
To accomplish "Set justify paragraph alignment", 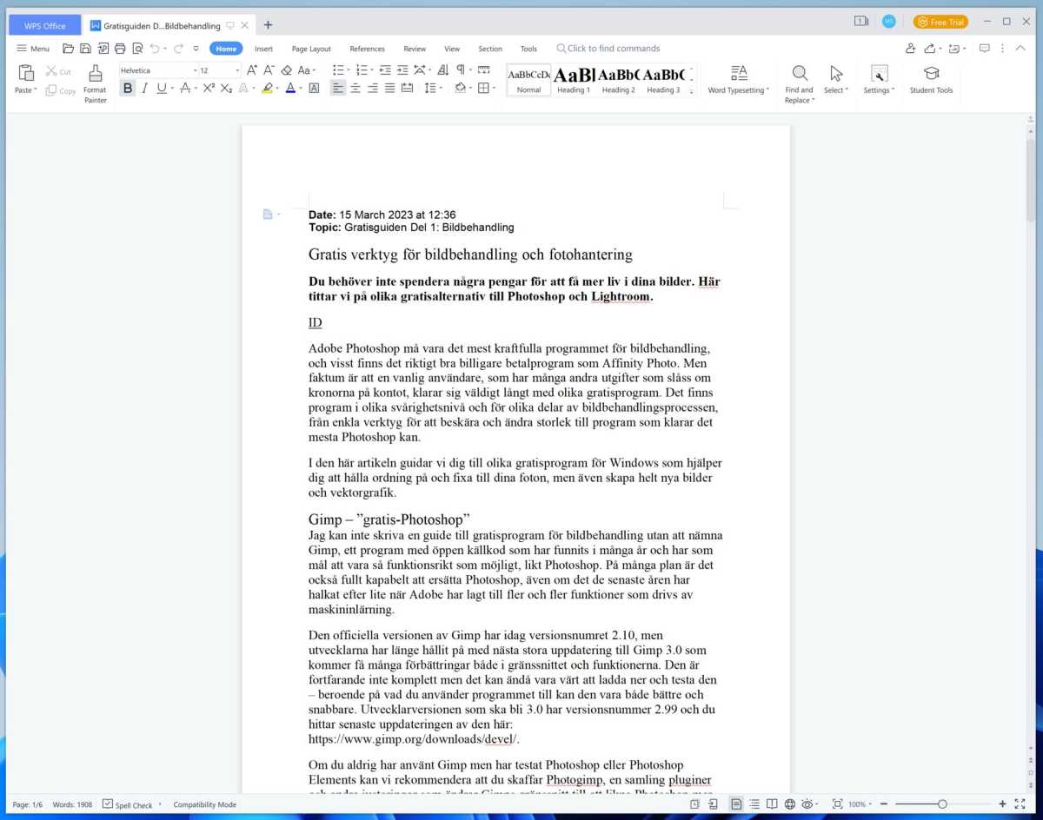I will click(x=389, y=88).
